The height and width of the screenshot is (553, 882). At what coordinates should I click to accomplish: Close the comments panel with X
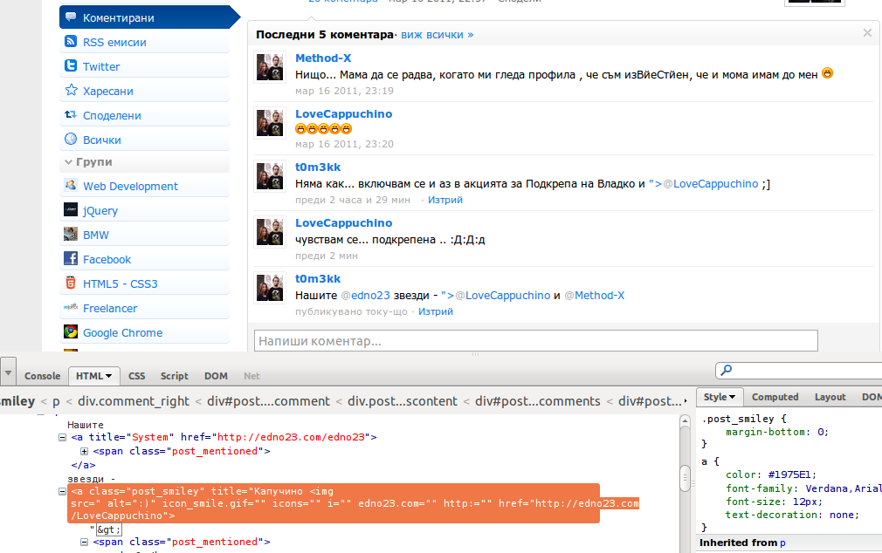pyautogui.click(x=867, y=32)
